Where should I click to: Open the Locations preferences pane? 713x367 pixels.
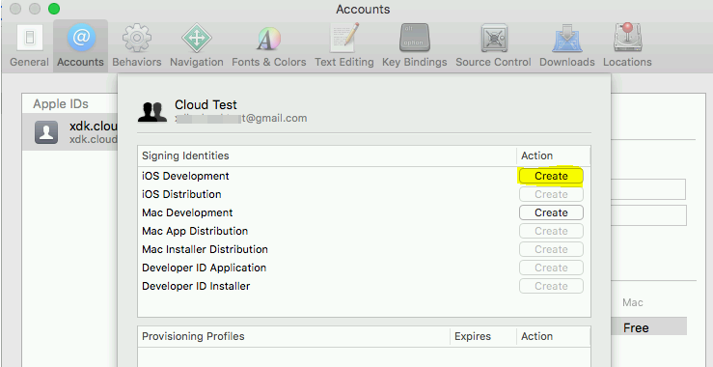coord(627,46)
